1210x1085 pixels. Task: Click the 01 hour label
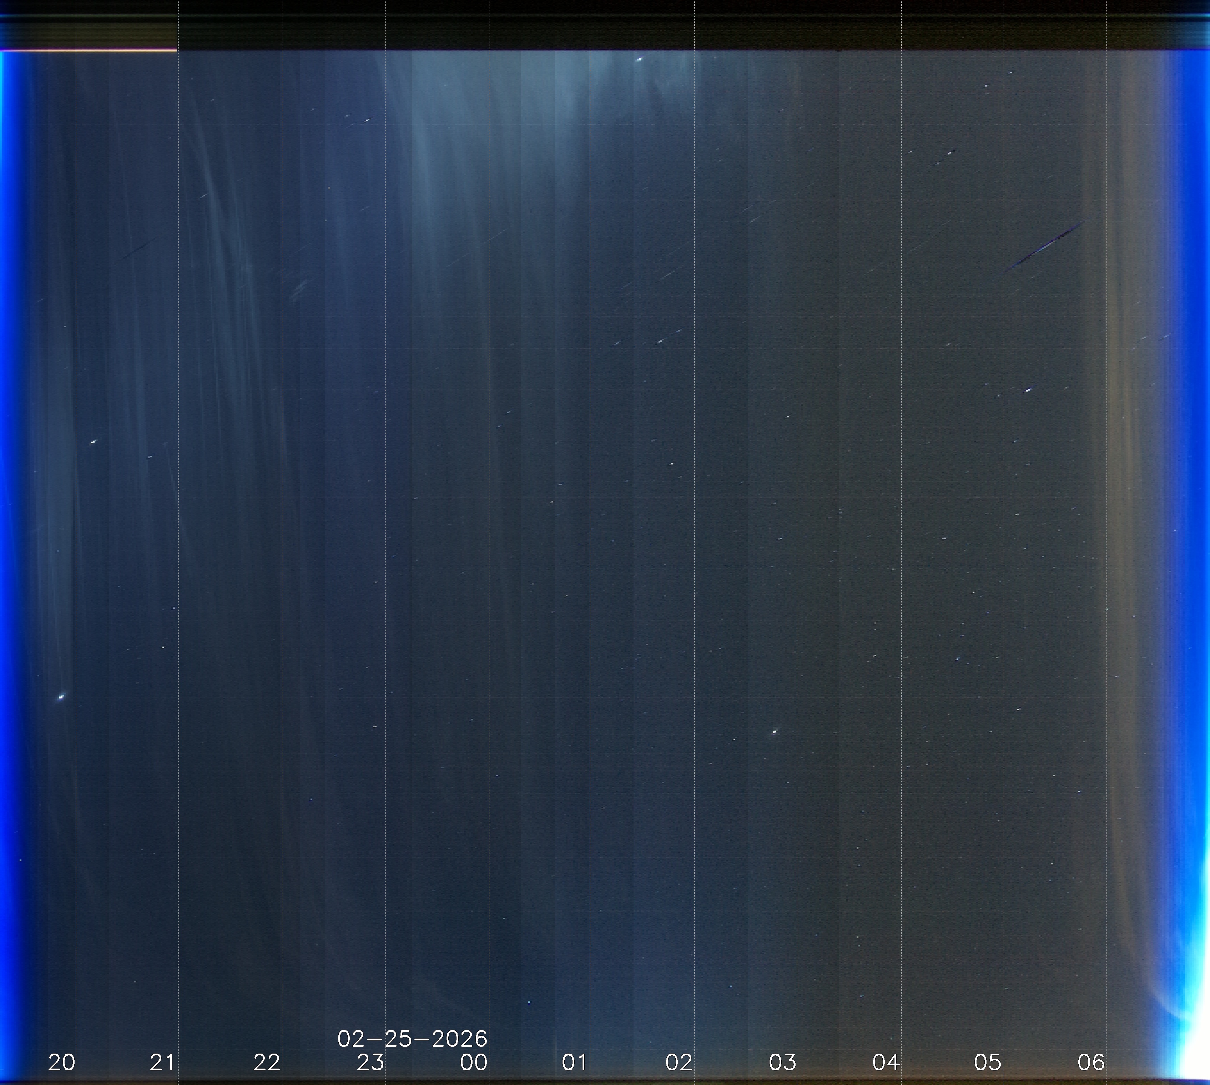[575, 1062]
